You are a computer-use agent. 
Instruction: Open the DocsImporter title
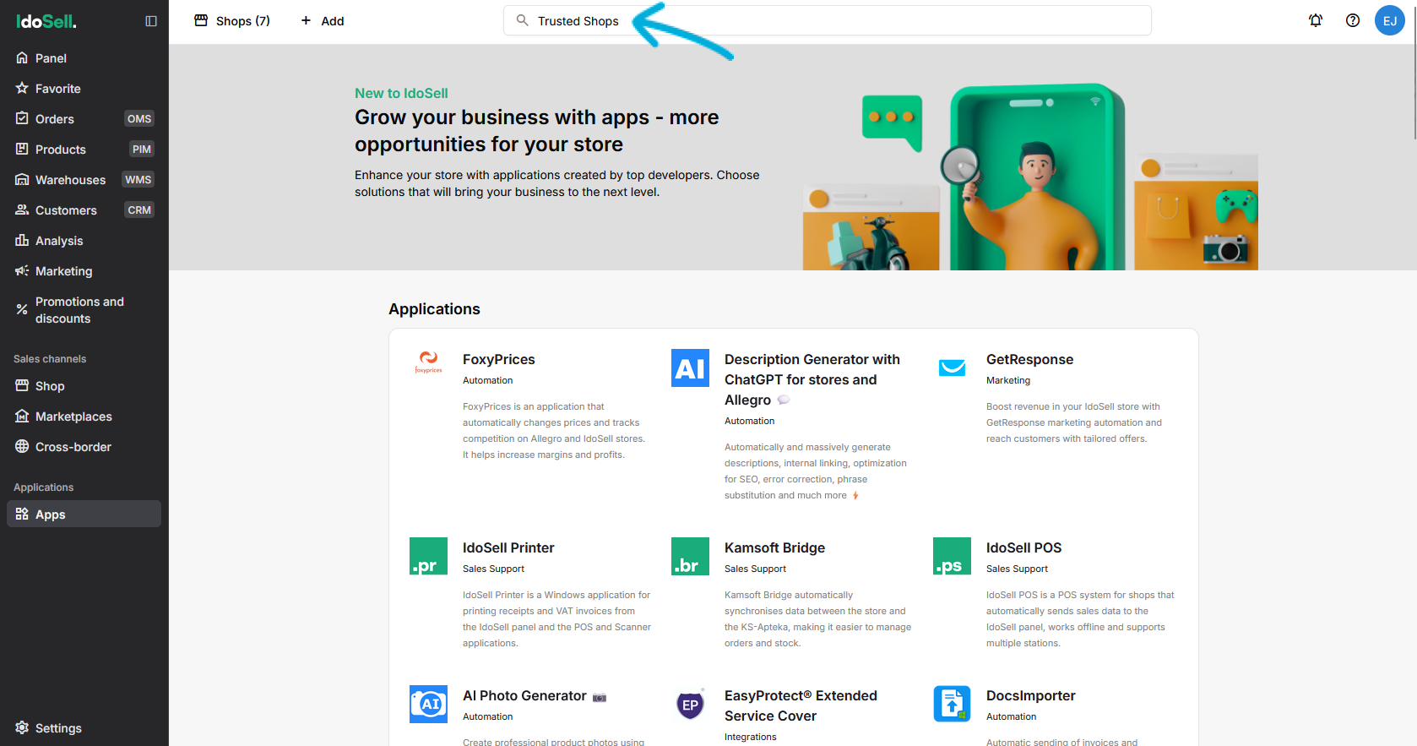pos(1030,695)
